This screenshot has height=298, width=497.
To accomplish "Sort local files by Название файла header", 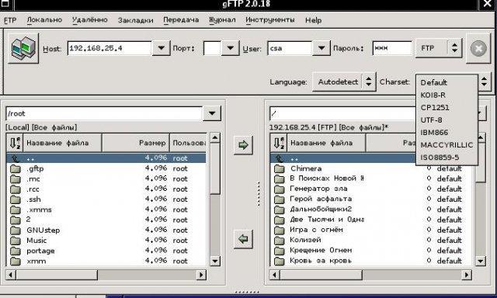I will (x=63, y=143).
